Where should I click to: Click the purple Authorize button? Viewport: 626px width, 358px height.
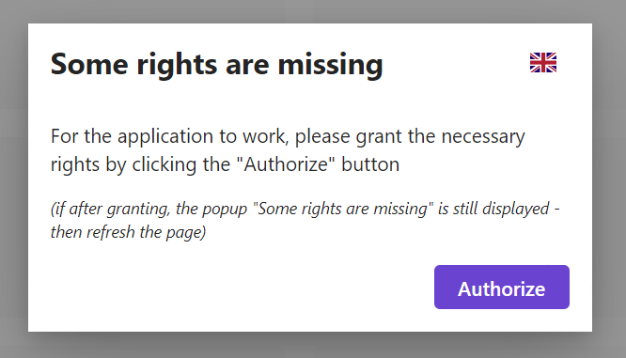pos(501,287)
